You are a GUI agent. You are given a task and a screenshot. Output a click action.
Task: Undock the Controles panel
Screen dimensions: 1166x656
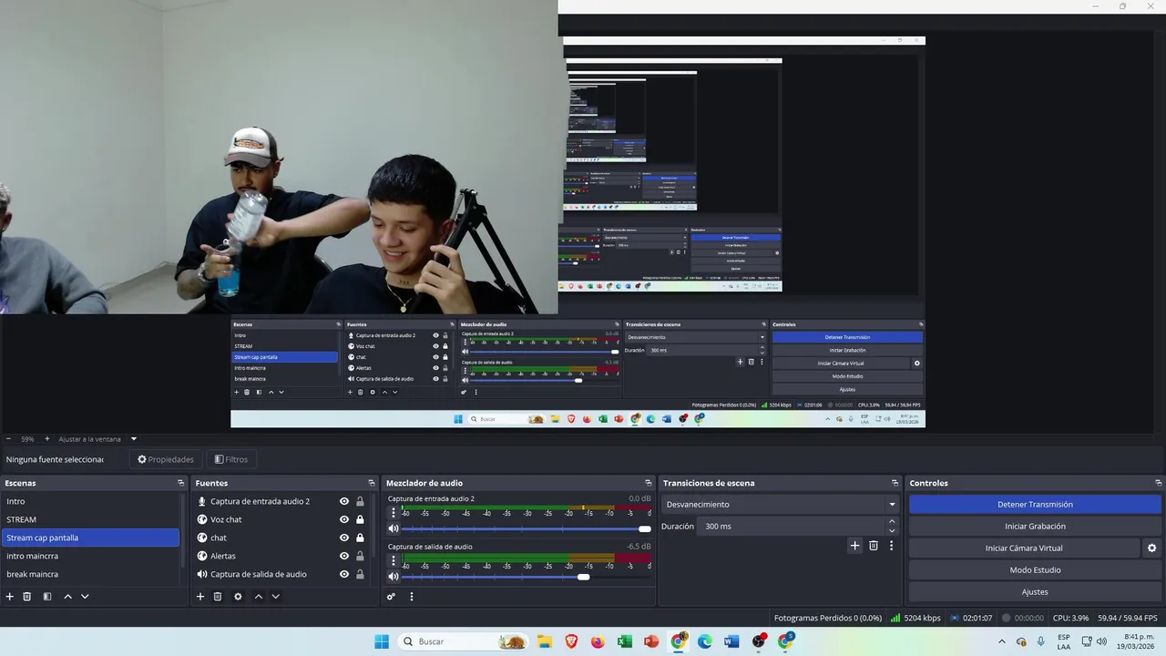[1159, 483]
